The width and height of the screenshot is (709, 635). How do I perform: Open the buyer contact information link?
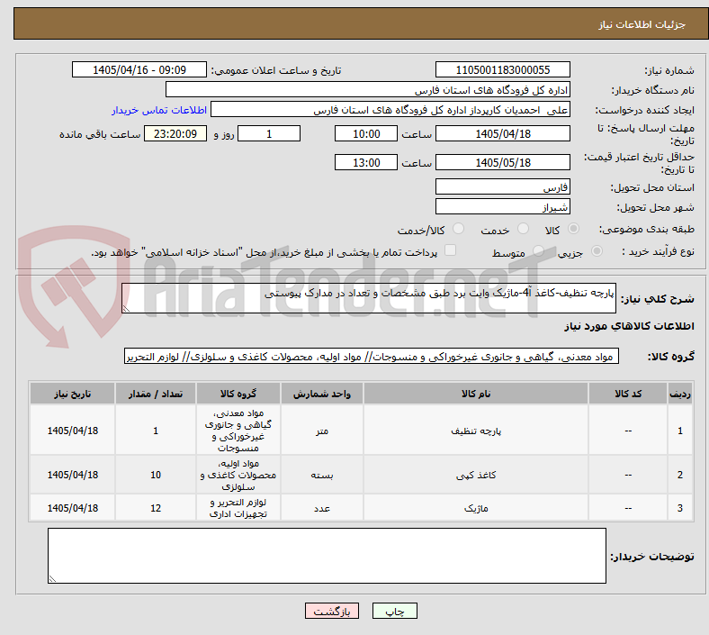159,110
